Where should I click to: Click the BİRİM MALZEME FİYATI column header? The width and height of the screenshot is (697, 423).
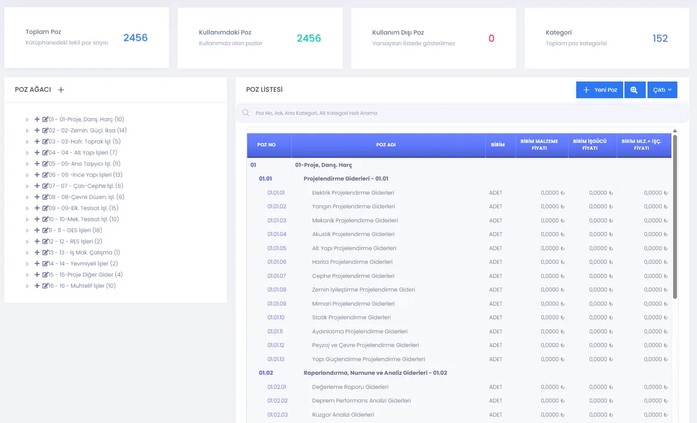pyautogui.click(x=542, y=145)
